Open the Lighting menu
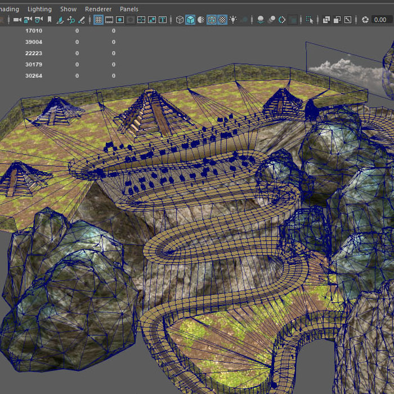 pyautogui.click(x=39, y=9)
